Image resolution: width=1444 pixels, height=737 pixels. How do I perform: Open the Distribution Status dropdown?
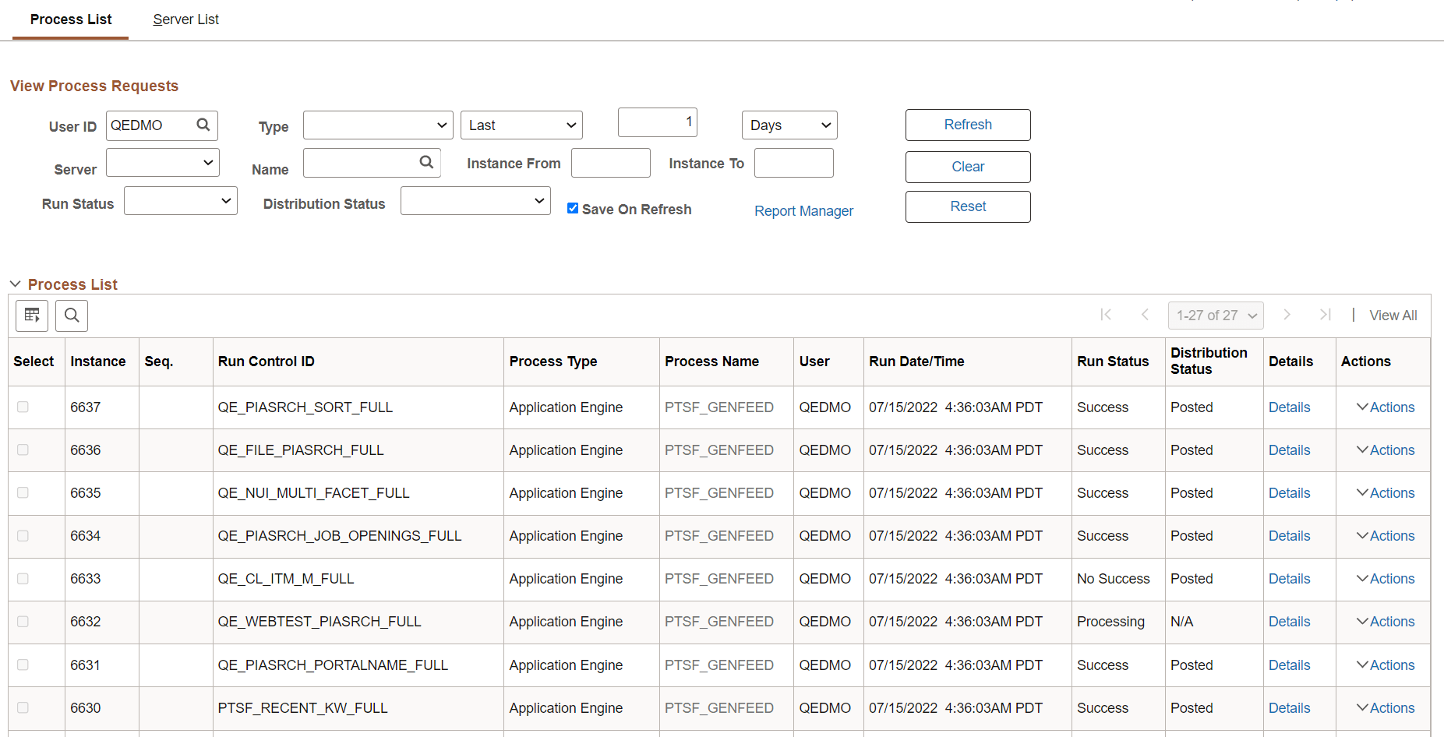tap(475, 200)
